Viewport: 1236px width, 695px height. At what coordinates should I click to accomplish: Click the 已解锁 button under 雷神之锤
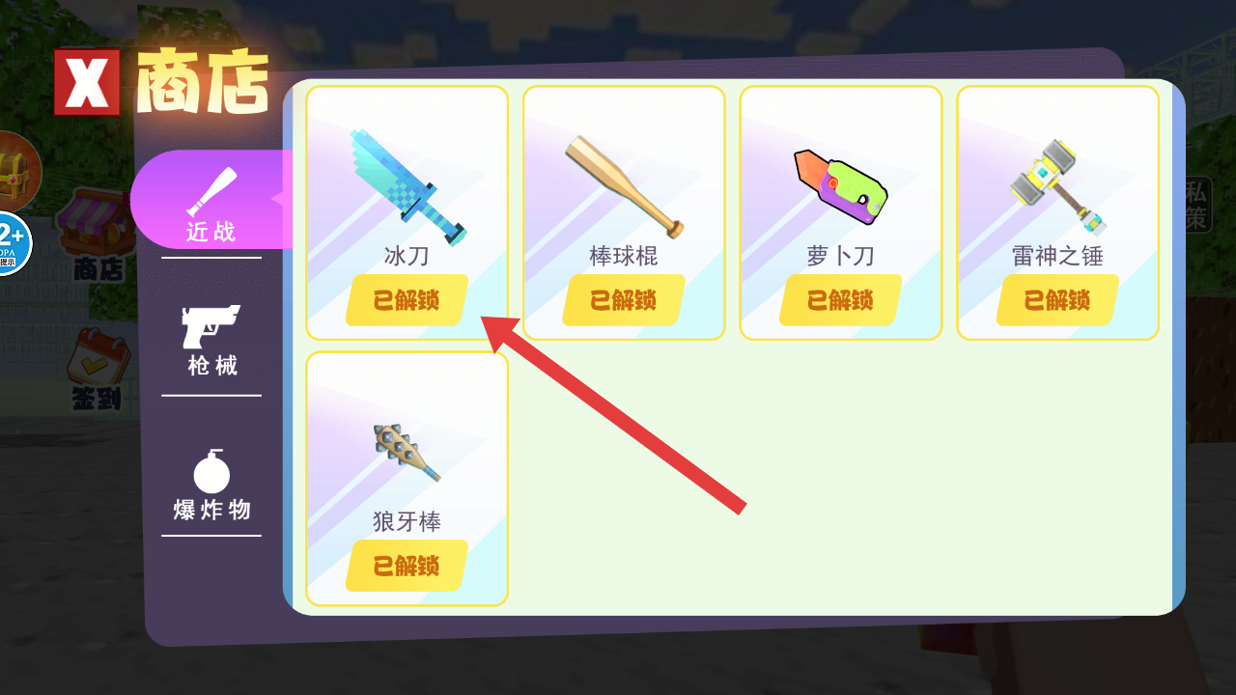[1057, 300]
